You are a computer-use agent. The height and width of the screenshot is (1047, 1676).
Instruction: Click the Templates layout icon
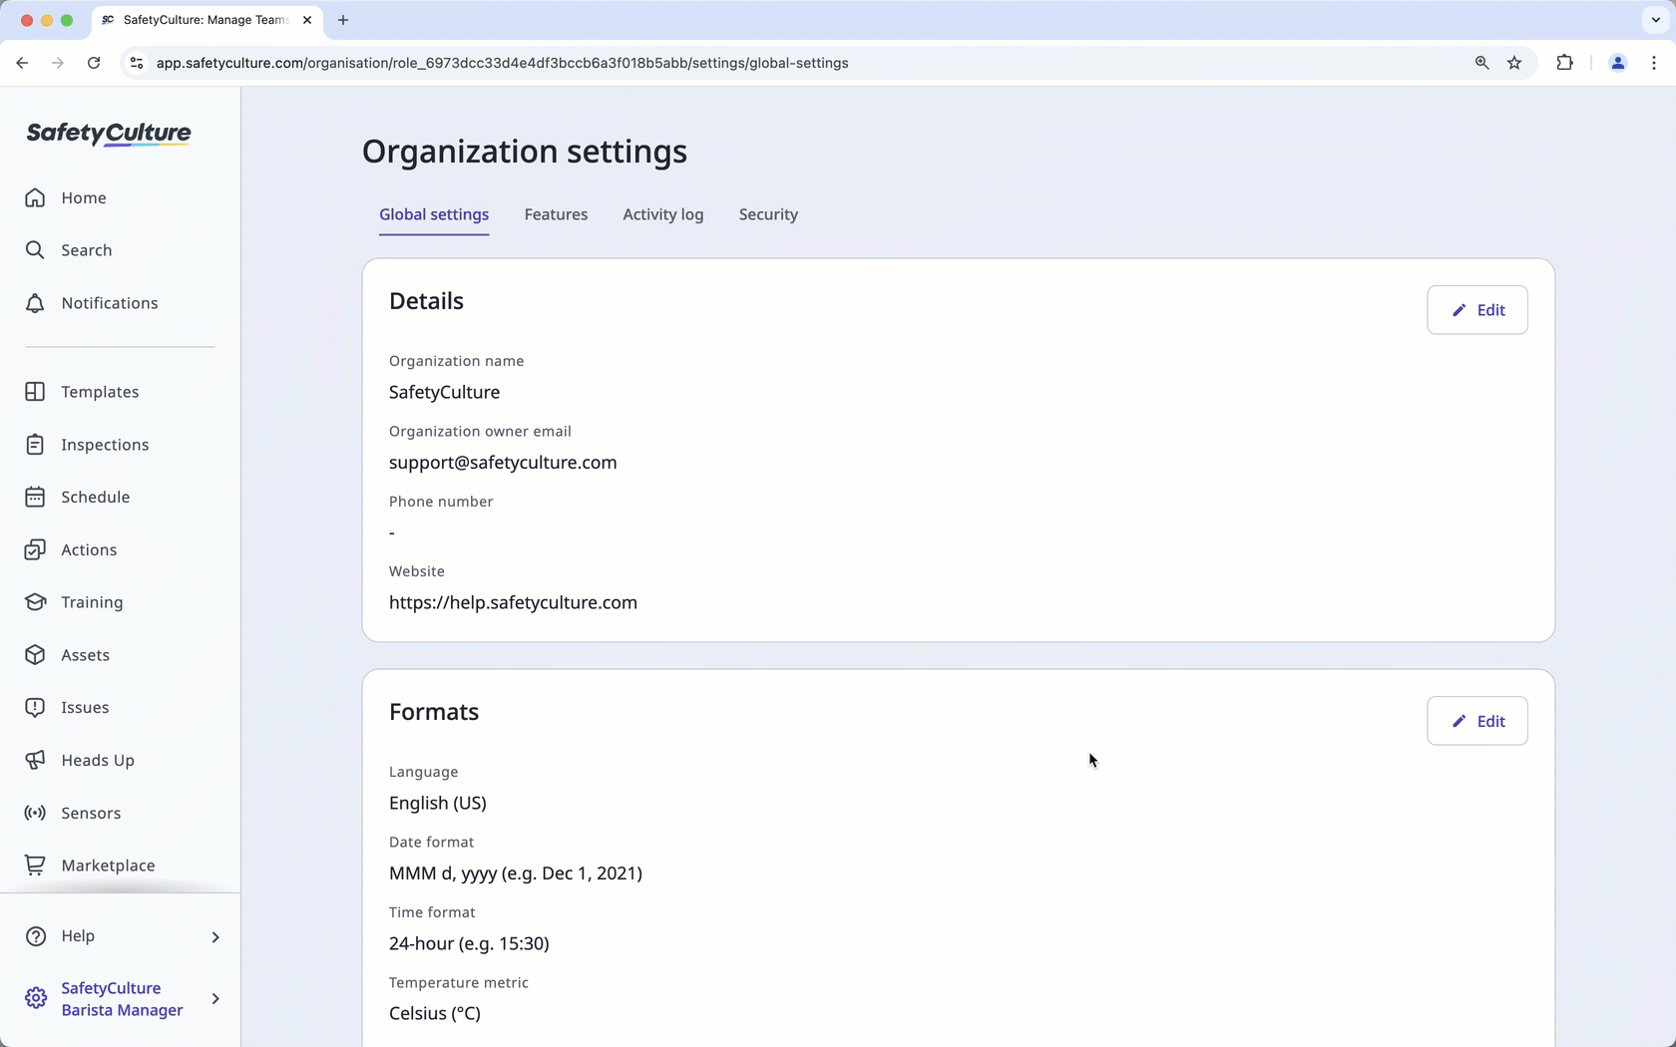click(x=35, y=392)
